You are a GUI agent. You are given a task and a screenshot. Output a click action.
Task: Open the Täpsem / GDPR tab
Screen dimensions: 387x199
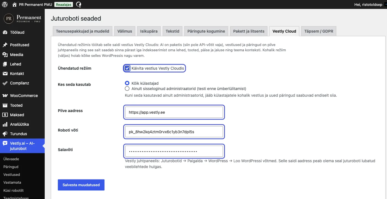pos(319,31)
